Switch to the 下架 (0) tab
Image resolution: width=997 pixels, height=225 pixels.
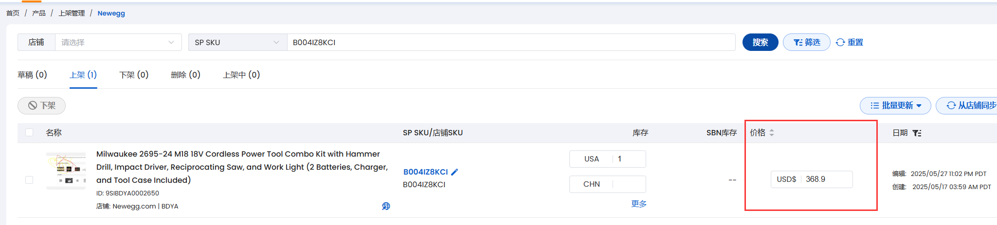(x=134, y=75)
